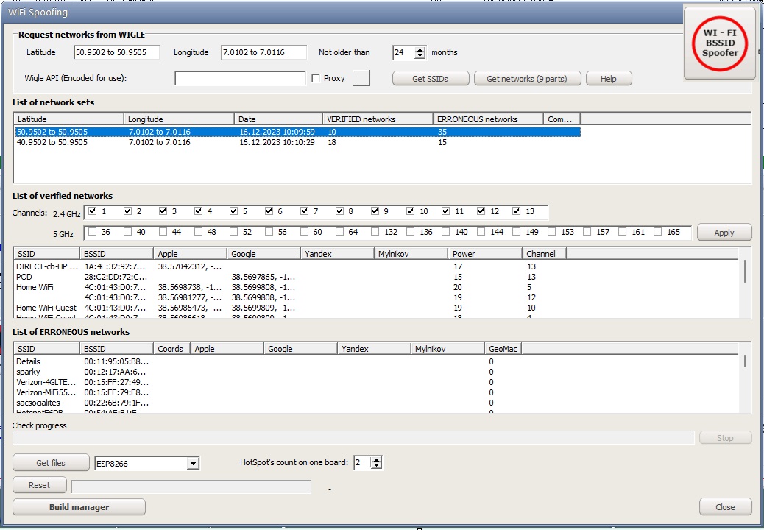Click the WI-FI BSSID Spoofer logo

point(719,43)
